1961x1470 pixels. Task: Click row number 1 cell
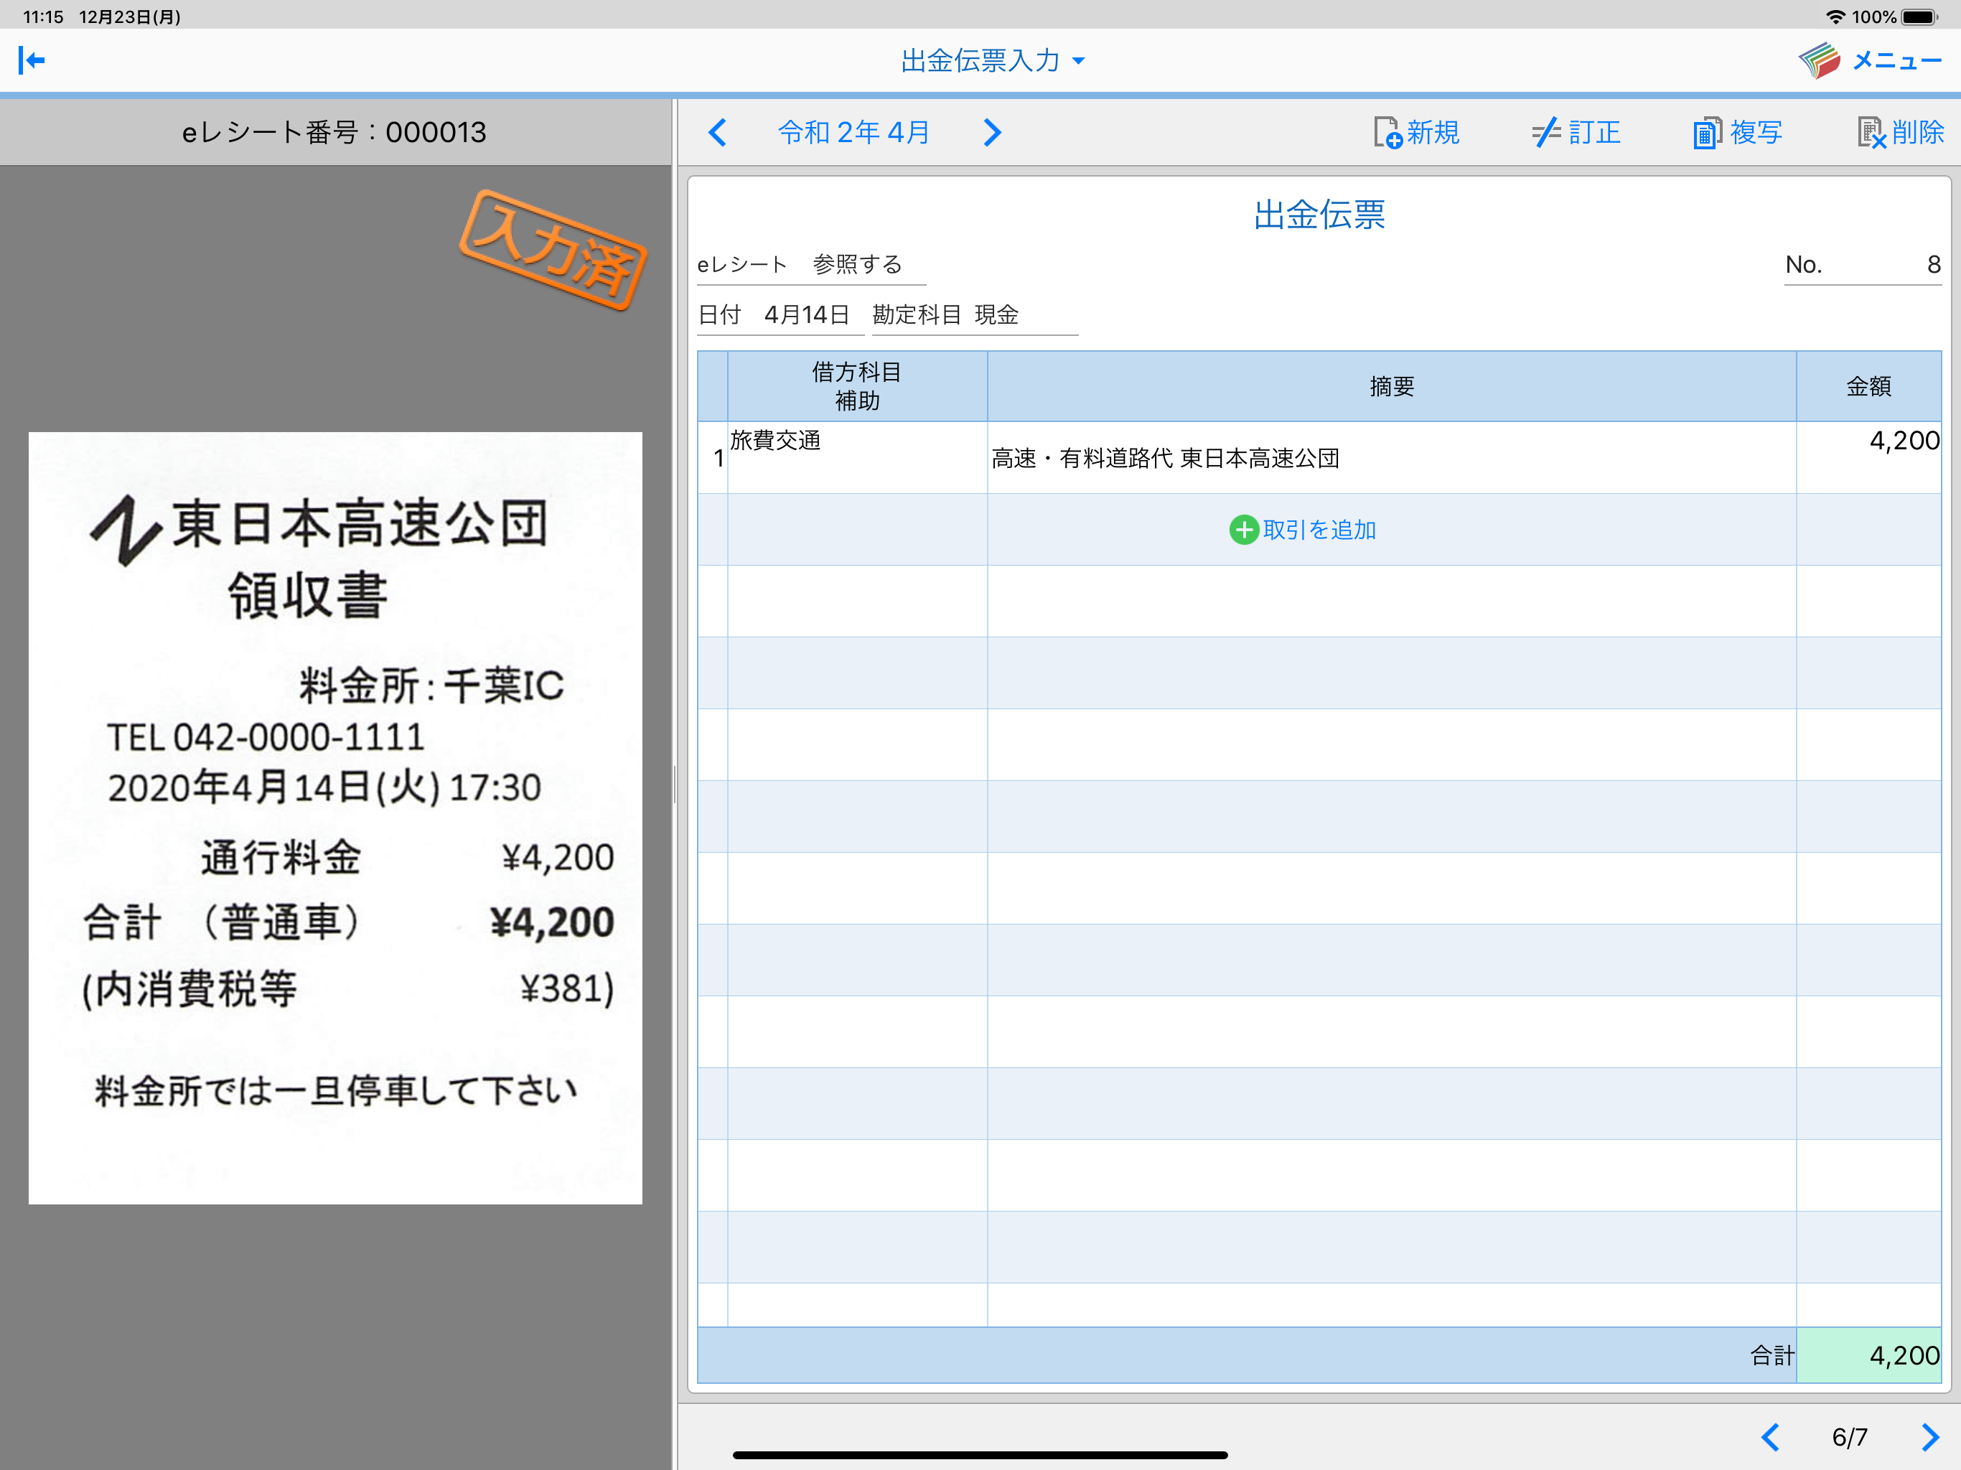[713, 457]
